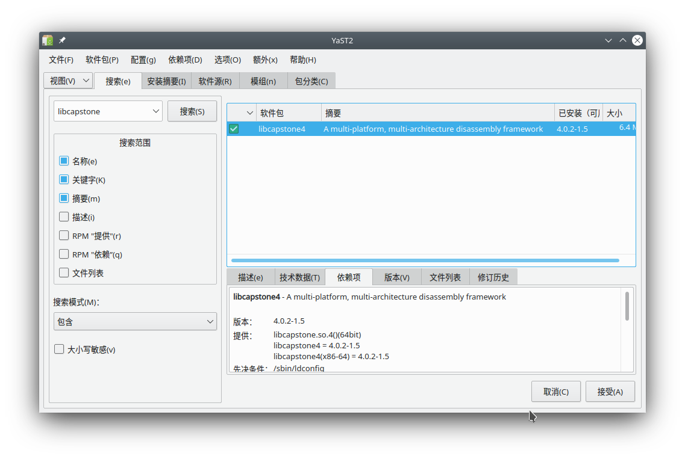The width and height of the screenshot is (685, 459).
Task: Open the 搜索模式 combo box showing 包含
Action: [134, 321]
